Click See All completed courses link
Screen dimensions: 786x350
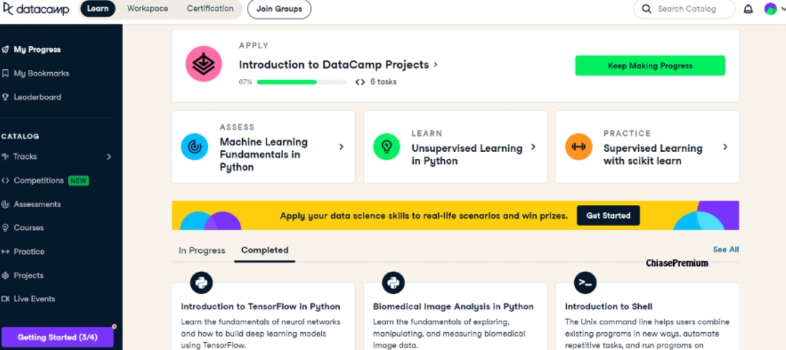coord(725,249)
